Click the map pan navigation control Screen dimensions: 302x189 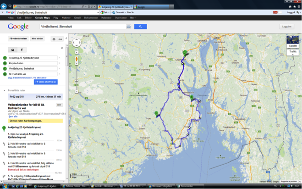click(77, 43)
